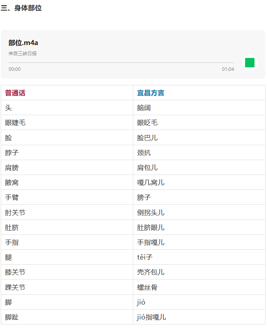Click the audio progress bar track

(x=121, y=63)
